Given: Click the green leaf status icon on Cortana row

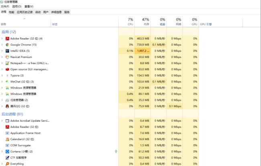Looking at the screenshot, I should 116,152.
